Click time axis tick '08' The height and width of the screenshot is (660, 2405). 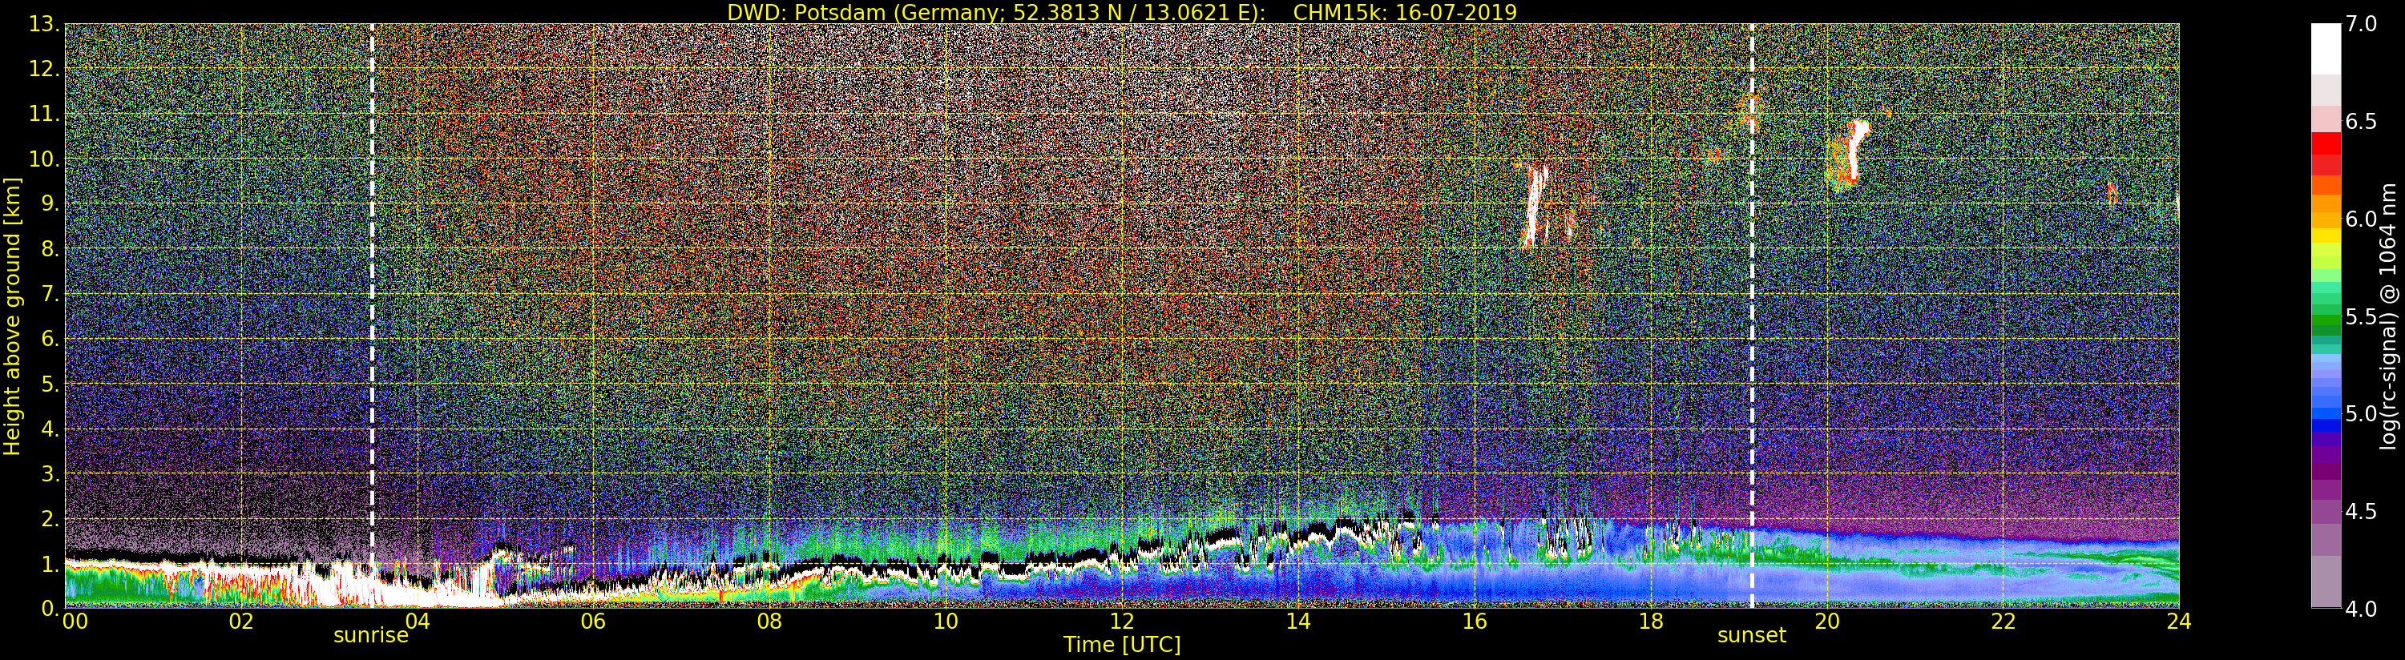pos(769,622)
